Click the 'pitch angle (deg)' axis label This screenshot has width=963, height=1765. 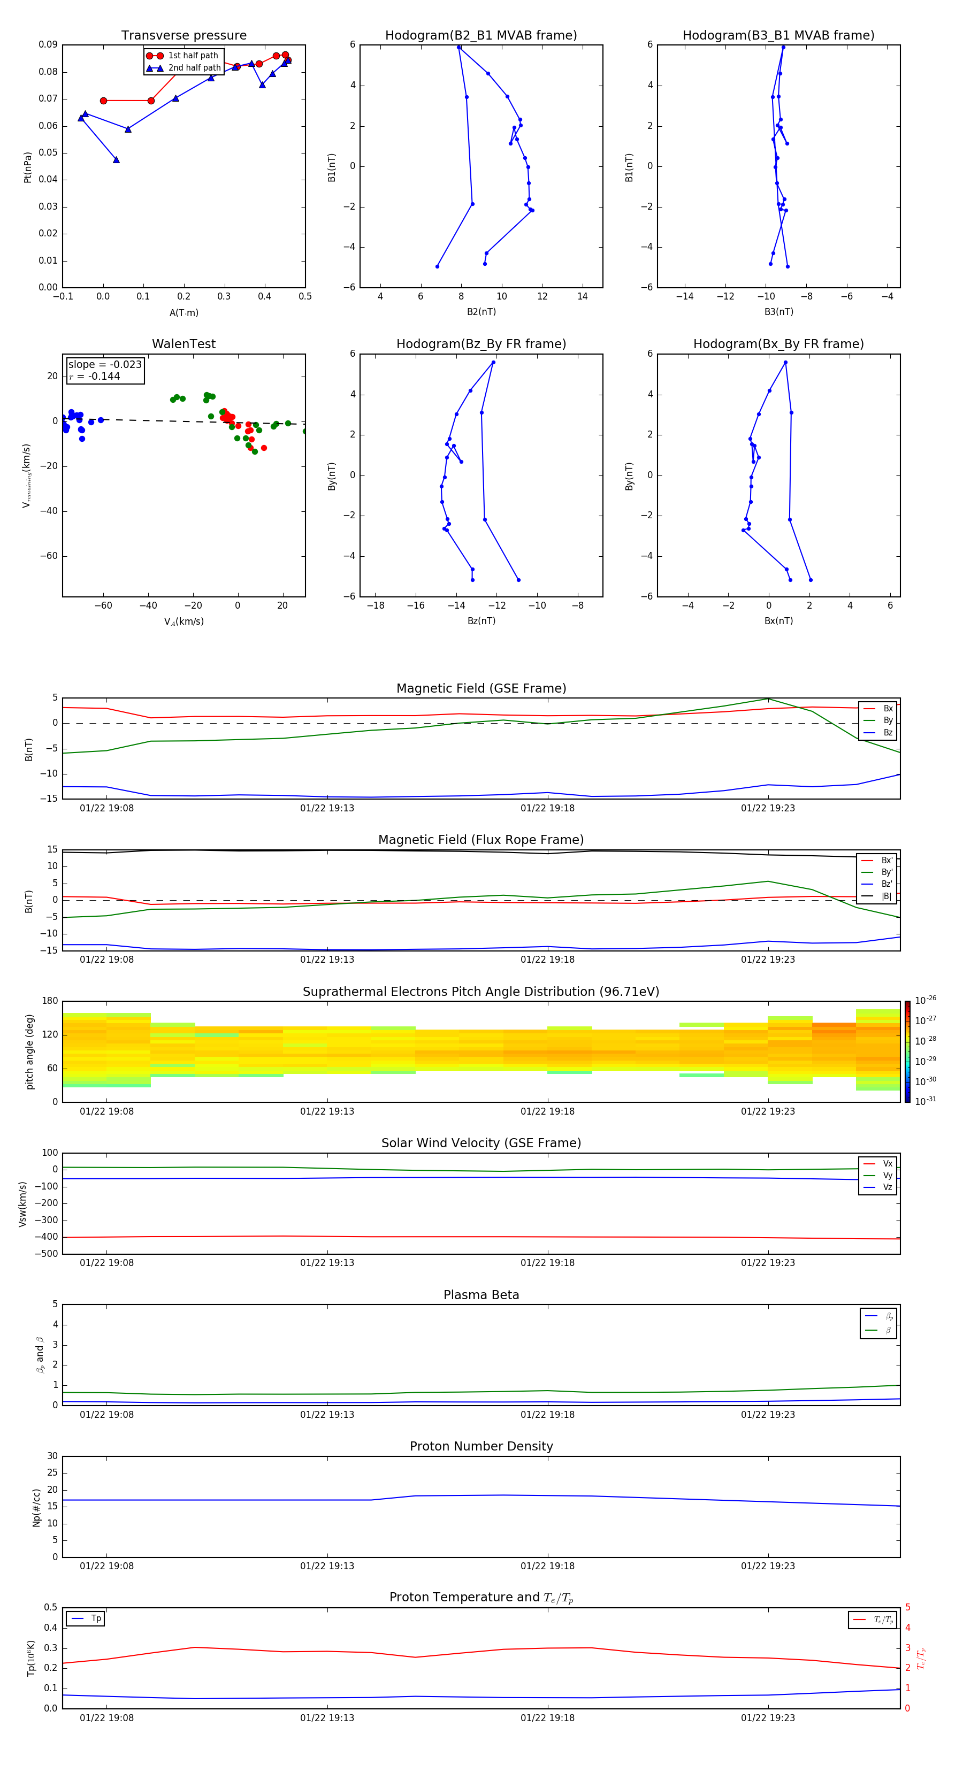[29, 1052]
